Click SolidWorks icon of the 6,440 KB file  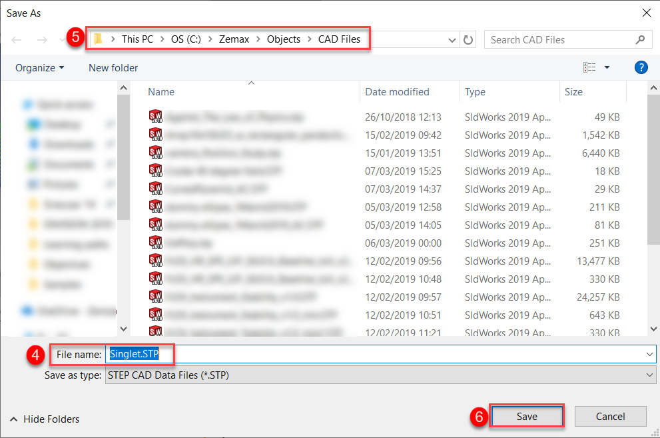coord(155,153)
